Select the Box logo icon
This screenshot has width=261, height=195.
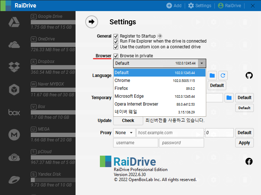14,112
